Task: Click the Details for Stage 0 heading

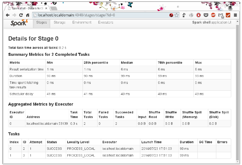Action: click(33, 38)
